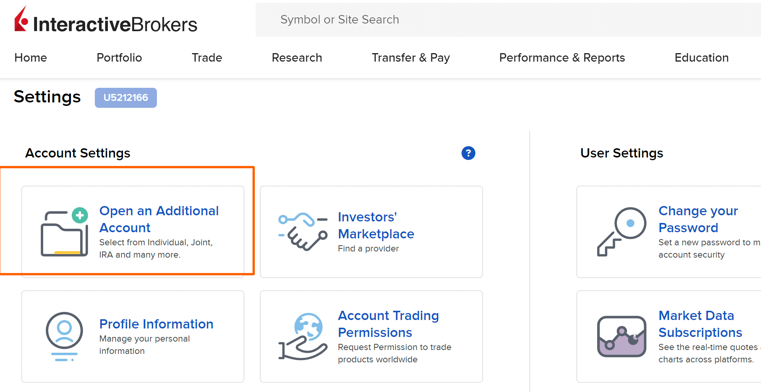Click the handshake Investors' Marketplace icon

(x=303, y=232)
